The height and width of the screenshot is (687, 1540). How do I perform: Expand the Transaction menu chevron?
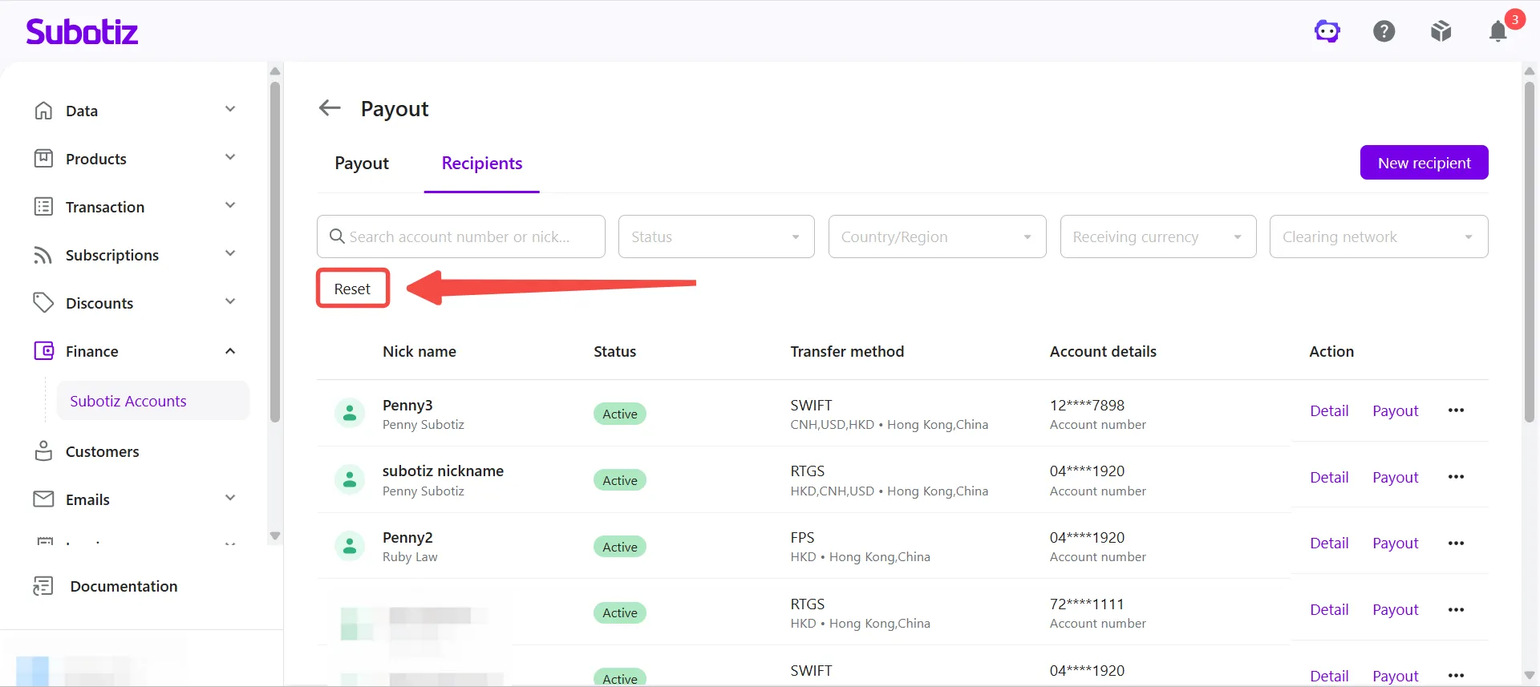click(230, 206)
